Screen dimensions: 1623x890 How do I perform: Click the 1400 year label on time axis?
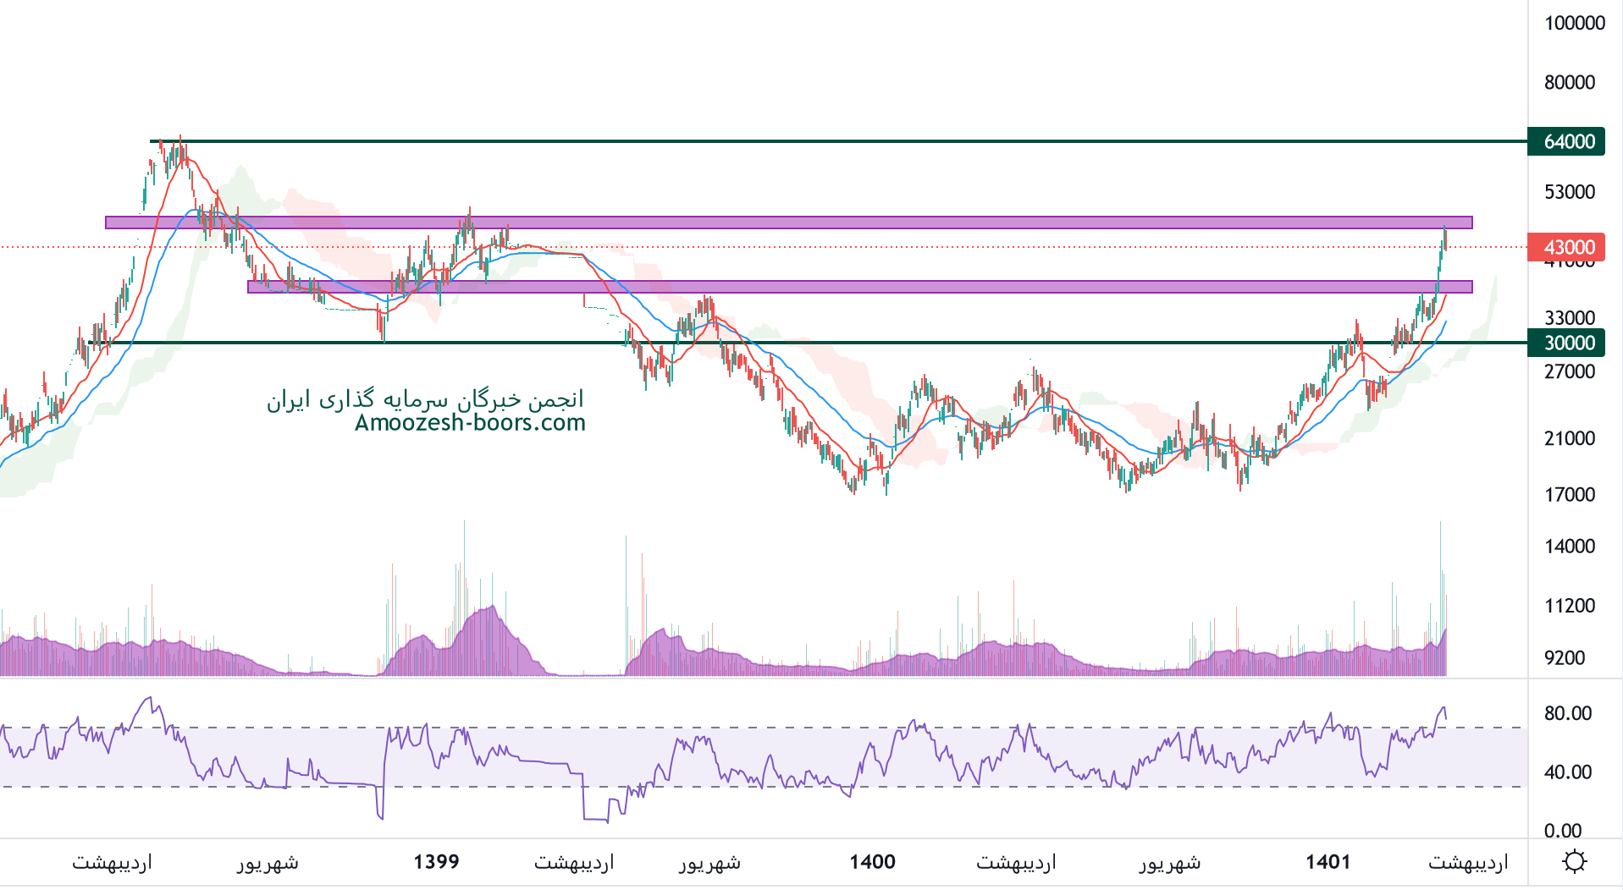pyautogui.click(x=872, y=861)
